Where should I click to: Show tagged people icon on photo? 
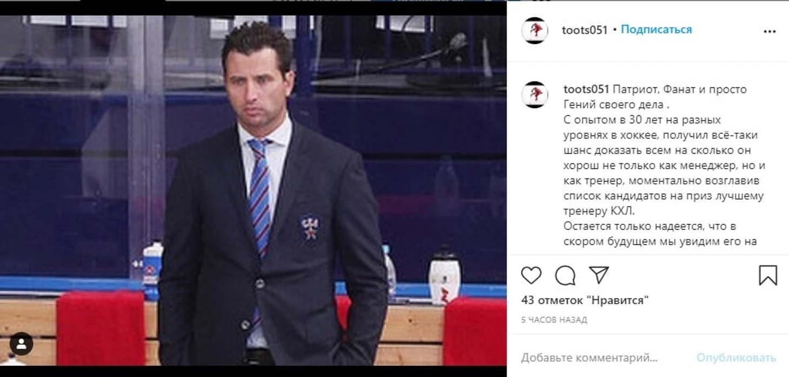[x=21, y=344]
